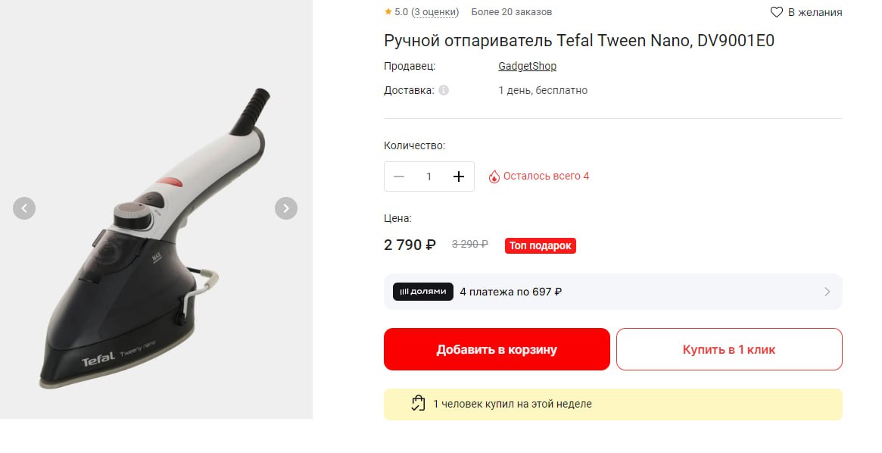
Task: Open the 3 оценки reviews link
Action: pos(435,12)
